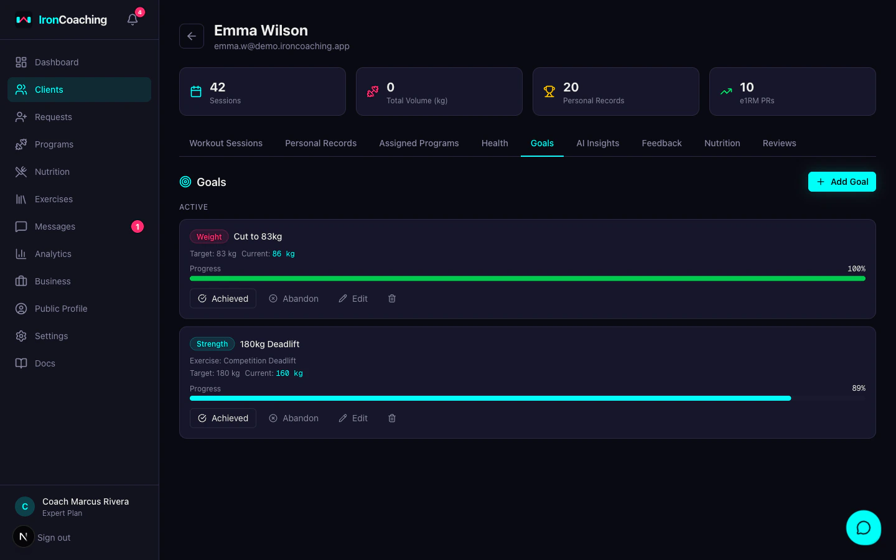Abandon the Cut to 83kg goal
Screen dimensions: 896x560
coord(293,298)
